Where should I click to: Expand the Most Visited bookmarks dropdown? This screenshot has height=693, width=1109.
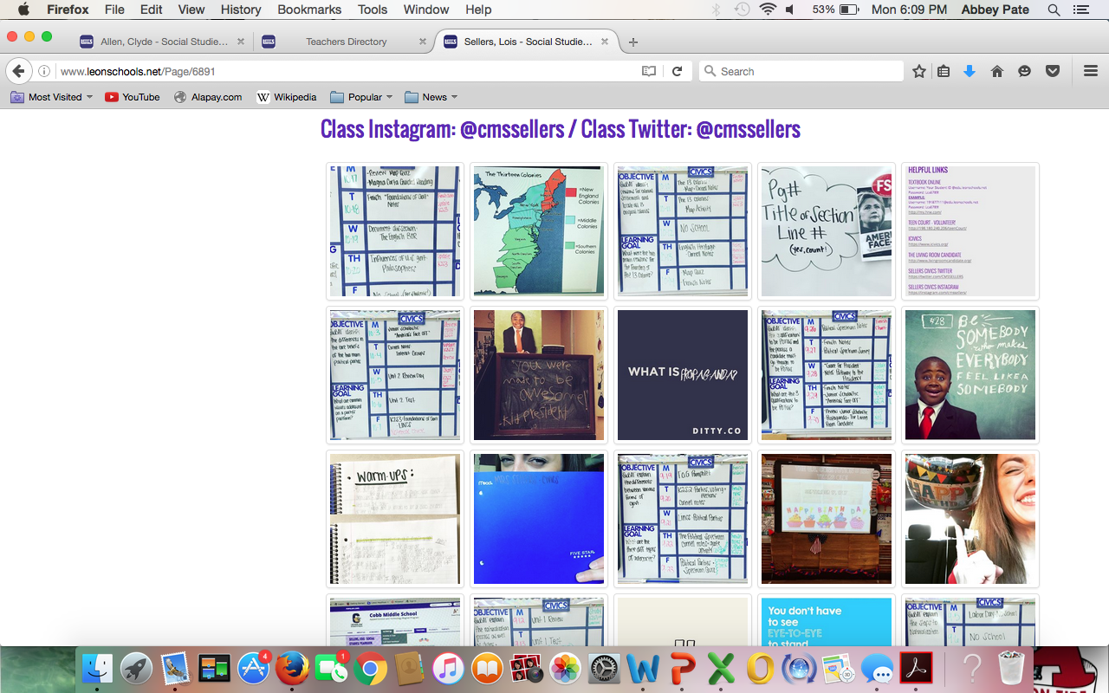tap(51, 97)
